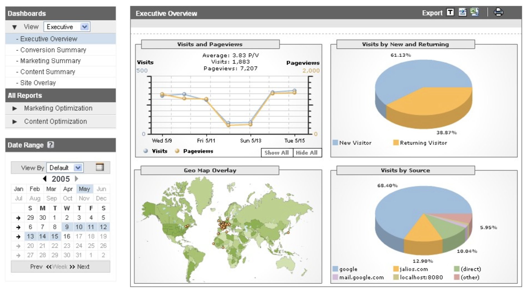Go to previous year arrow

[x=45, y=178]
